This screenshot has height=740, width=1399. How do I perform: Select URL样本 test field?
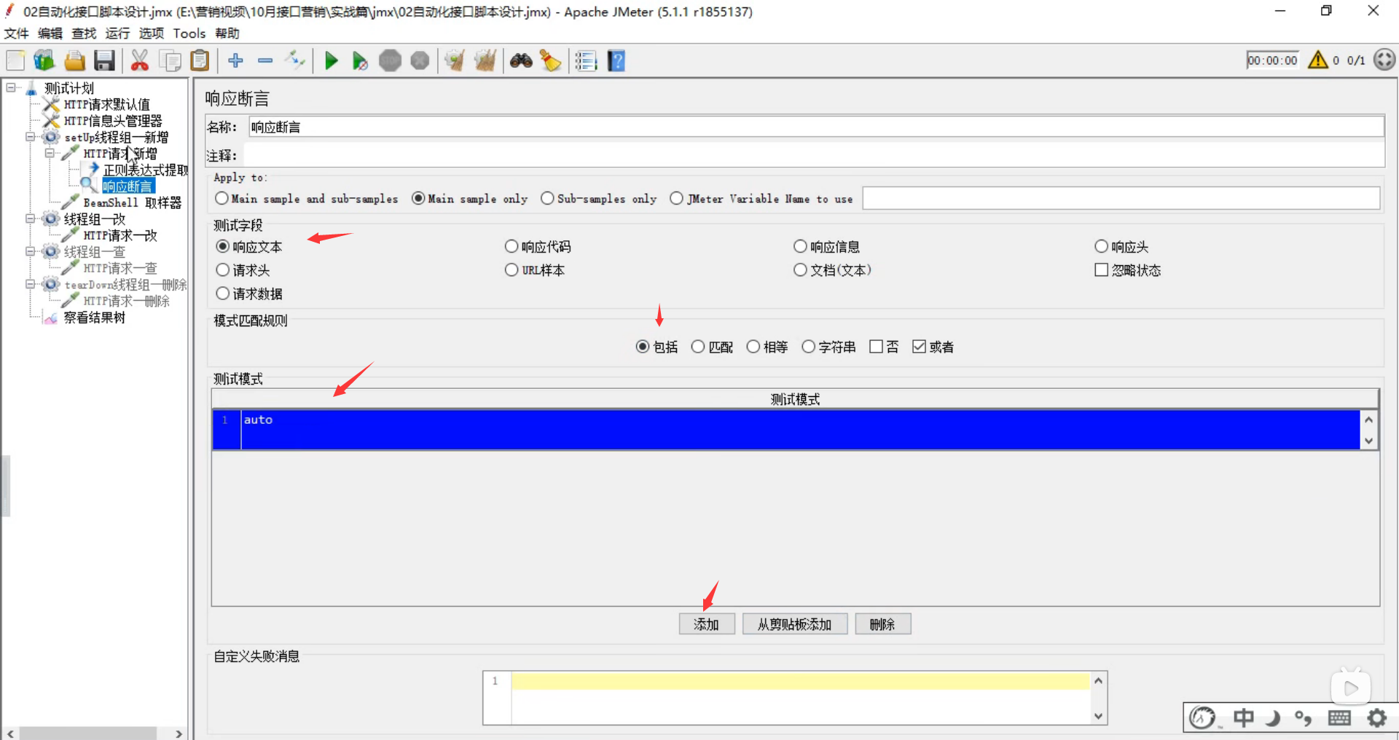535,270
